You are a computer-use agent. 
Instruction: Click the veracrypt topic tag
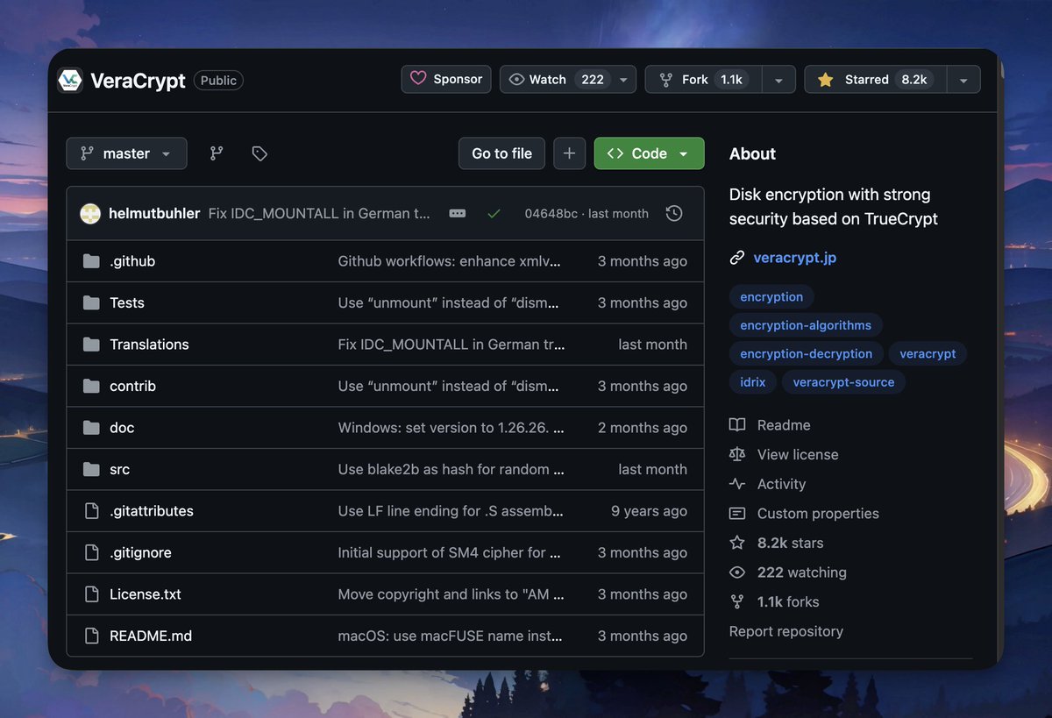(928, 353)
